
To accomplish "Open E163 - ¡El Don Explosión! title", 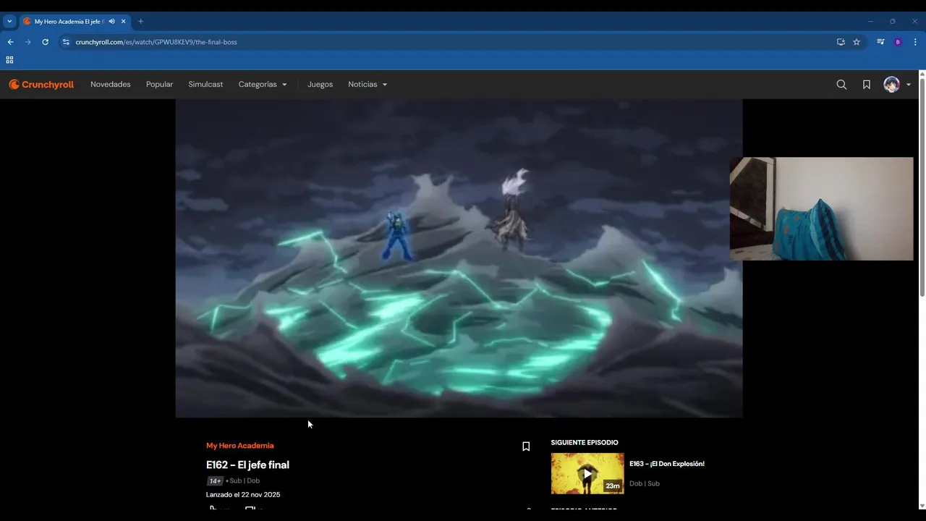I will point(666,464).
